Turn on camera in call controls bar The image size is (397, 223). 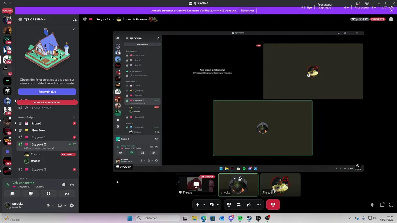click(x=212, y=204)
